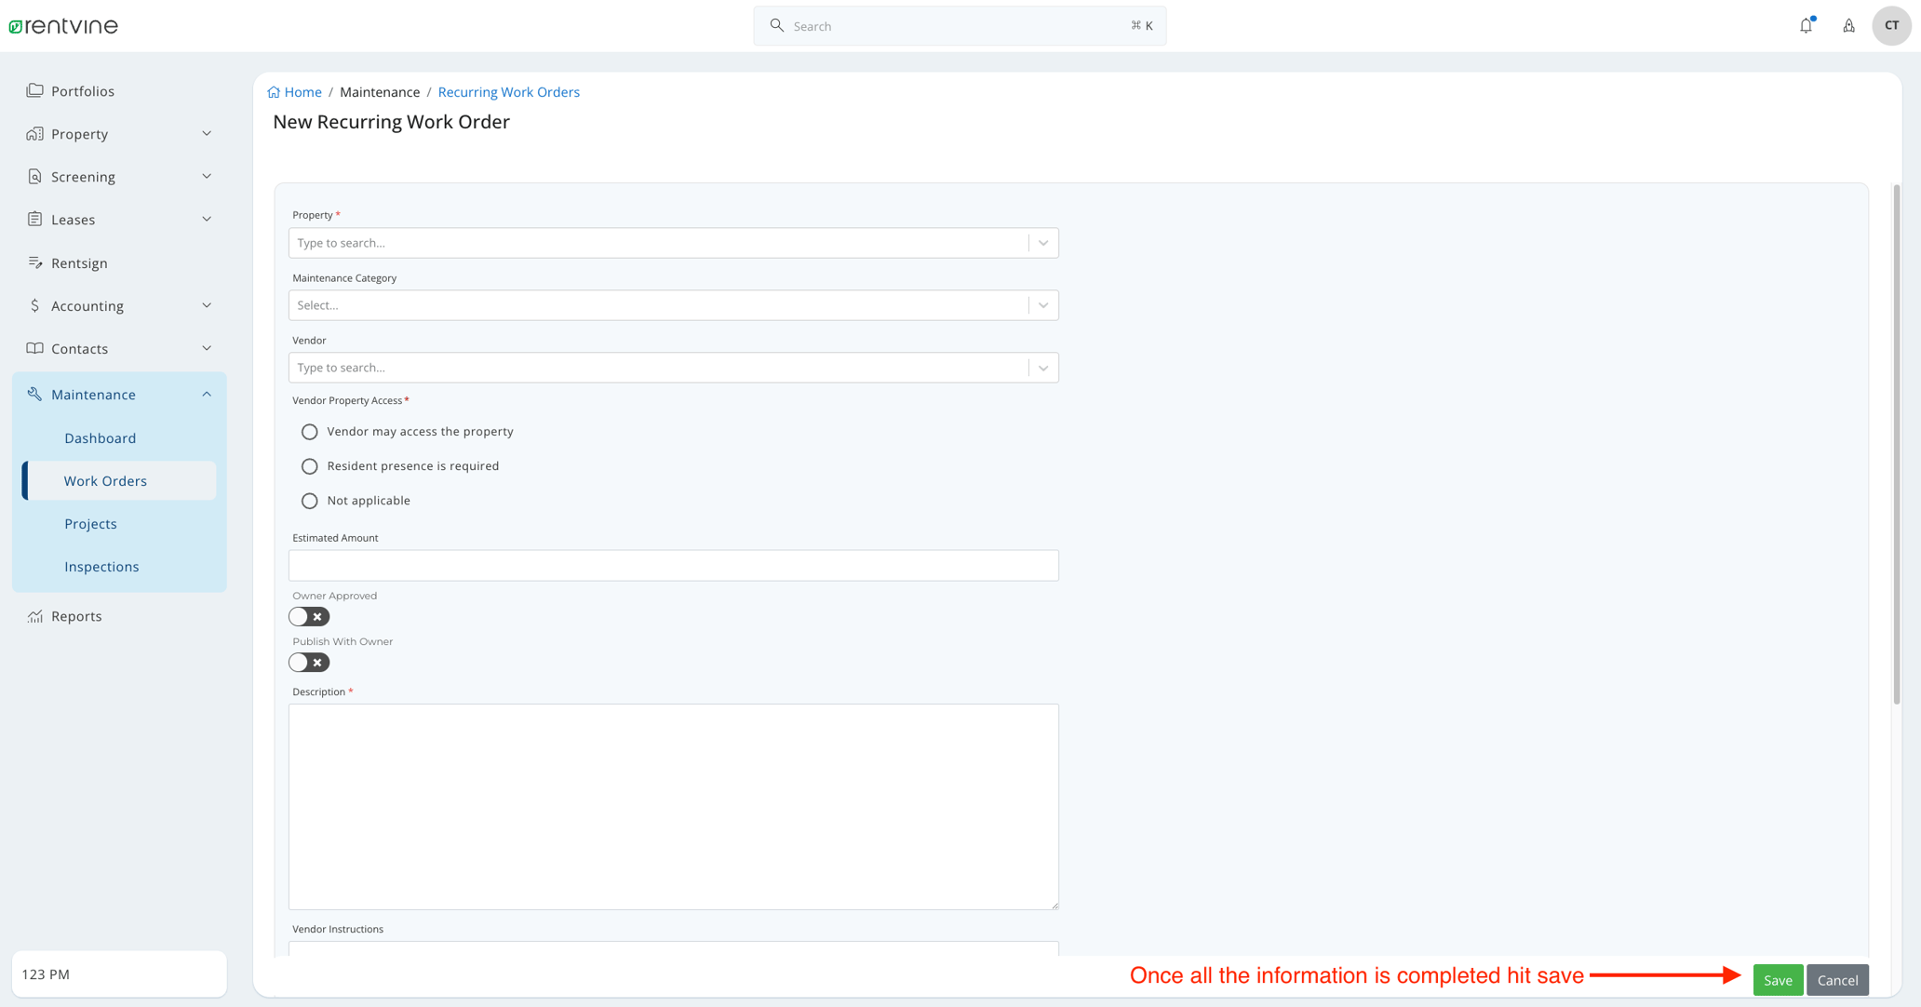The image size is (1921, 1007).
Task: Click the Reports chart icon
Action: [x=34, y=615]
